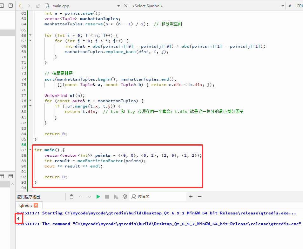
Task: Click the manhattanTuples declaration on line 63
Action: [99, 19]
